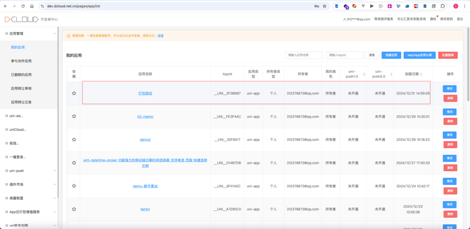This screenshot has width=470, height=229.
Task: Expand the uni-push sidebar menu
Action: pyautogui.click(x=29, y=170)
